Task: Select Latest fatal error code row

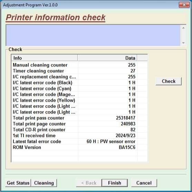Action: point(79,141)
